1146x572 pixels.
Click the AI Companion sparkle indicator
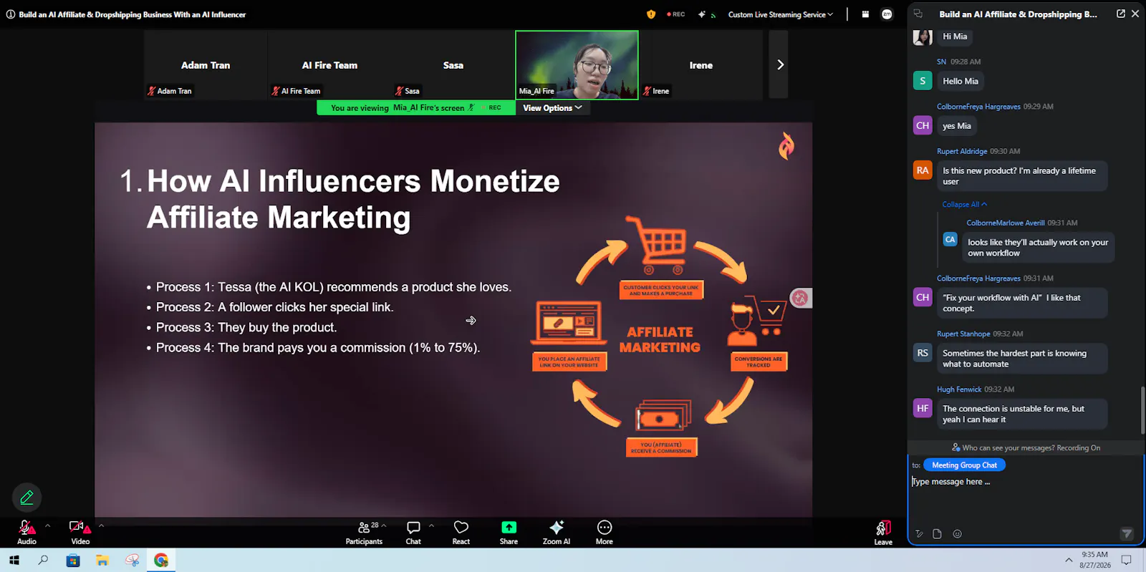tap(702, 14)
